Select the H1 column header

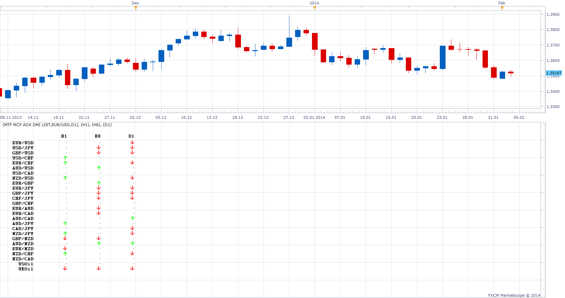tap(64, 136)
